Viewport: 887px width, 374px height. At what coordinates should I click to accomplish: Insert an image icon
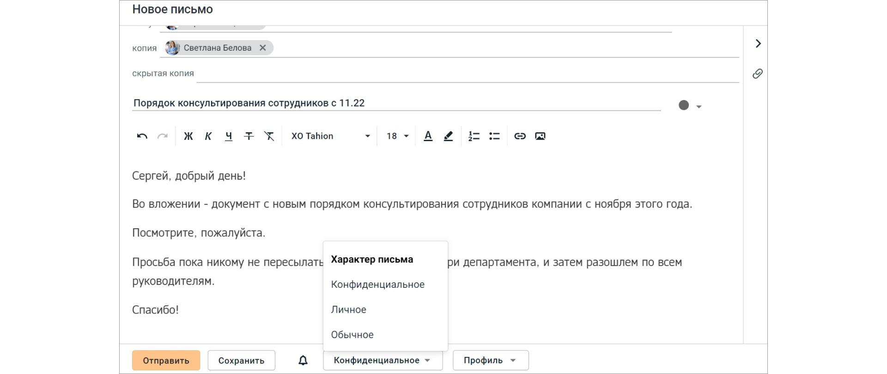coord(540,136)
